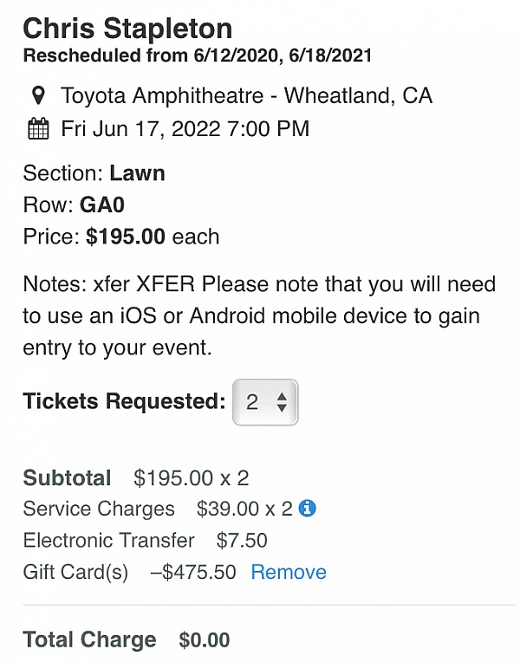520x662 pixels.
Task: Remove the applied gift card
Action: [x=289, y=572]
